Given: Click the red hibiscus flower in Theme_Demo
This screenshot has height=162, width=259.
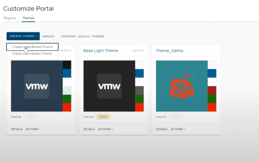Looking at the screenshot, I should (x=181, y=86).
